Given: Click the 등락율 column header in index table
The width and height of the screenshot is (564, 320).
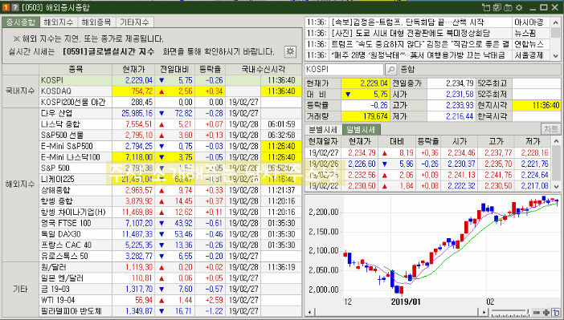Looking at the screenshot, I should (210, 69).
